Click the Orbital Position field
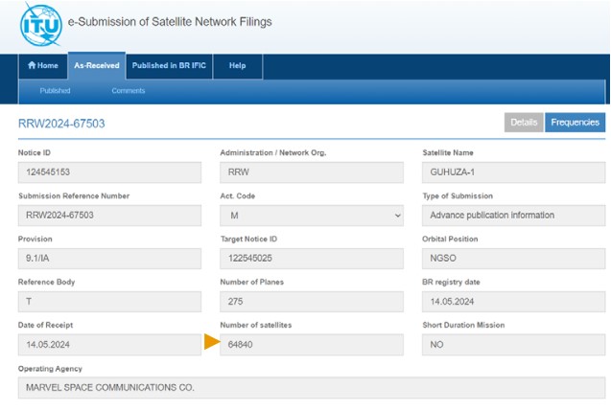Screen dimensions: 611x411 tap(513, 259)
